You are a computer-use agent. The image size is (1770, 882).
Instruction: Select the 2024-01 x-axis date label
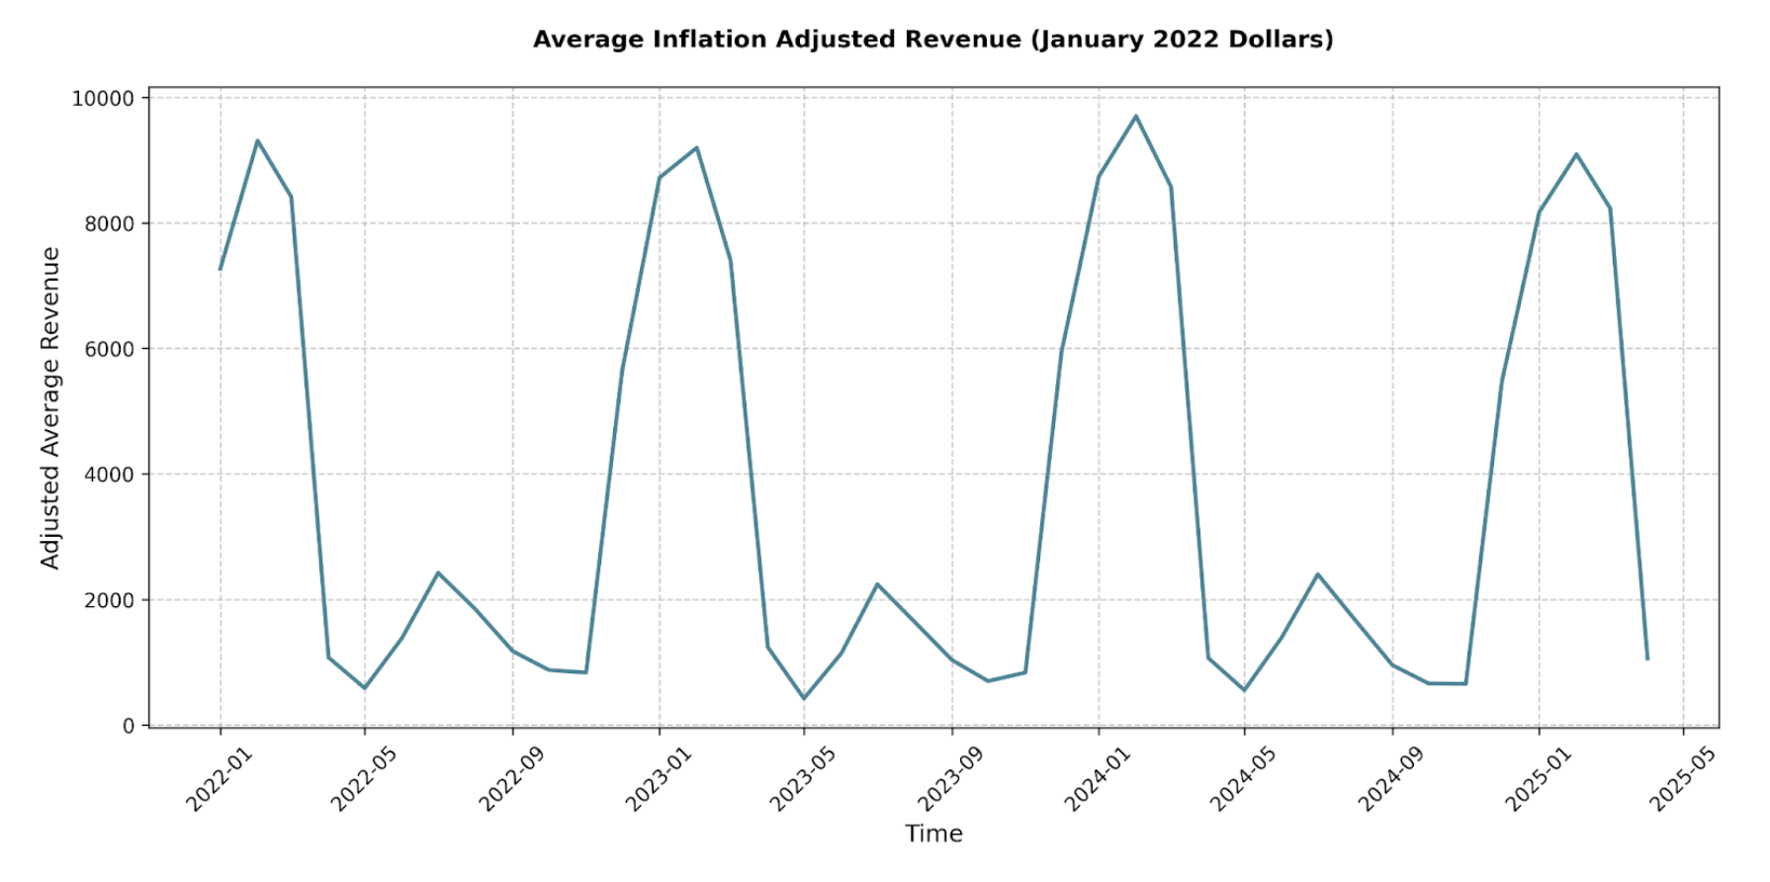[x=1098, y=779]
